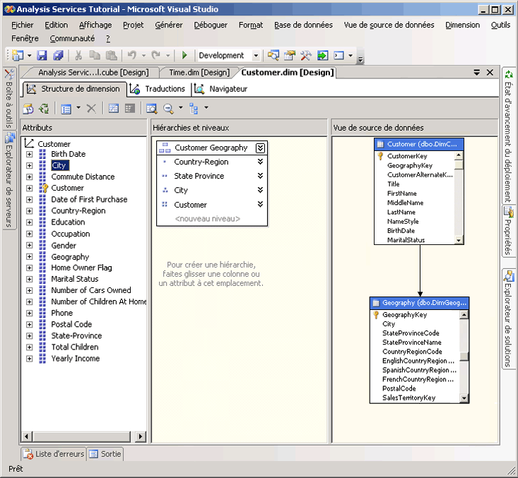
Task: Open Explorateur de serveurs side panel
Action: coord(9,180)
